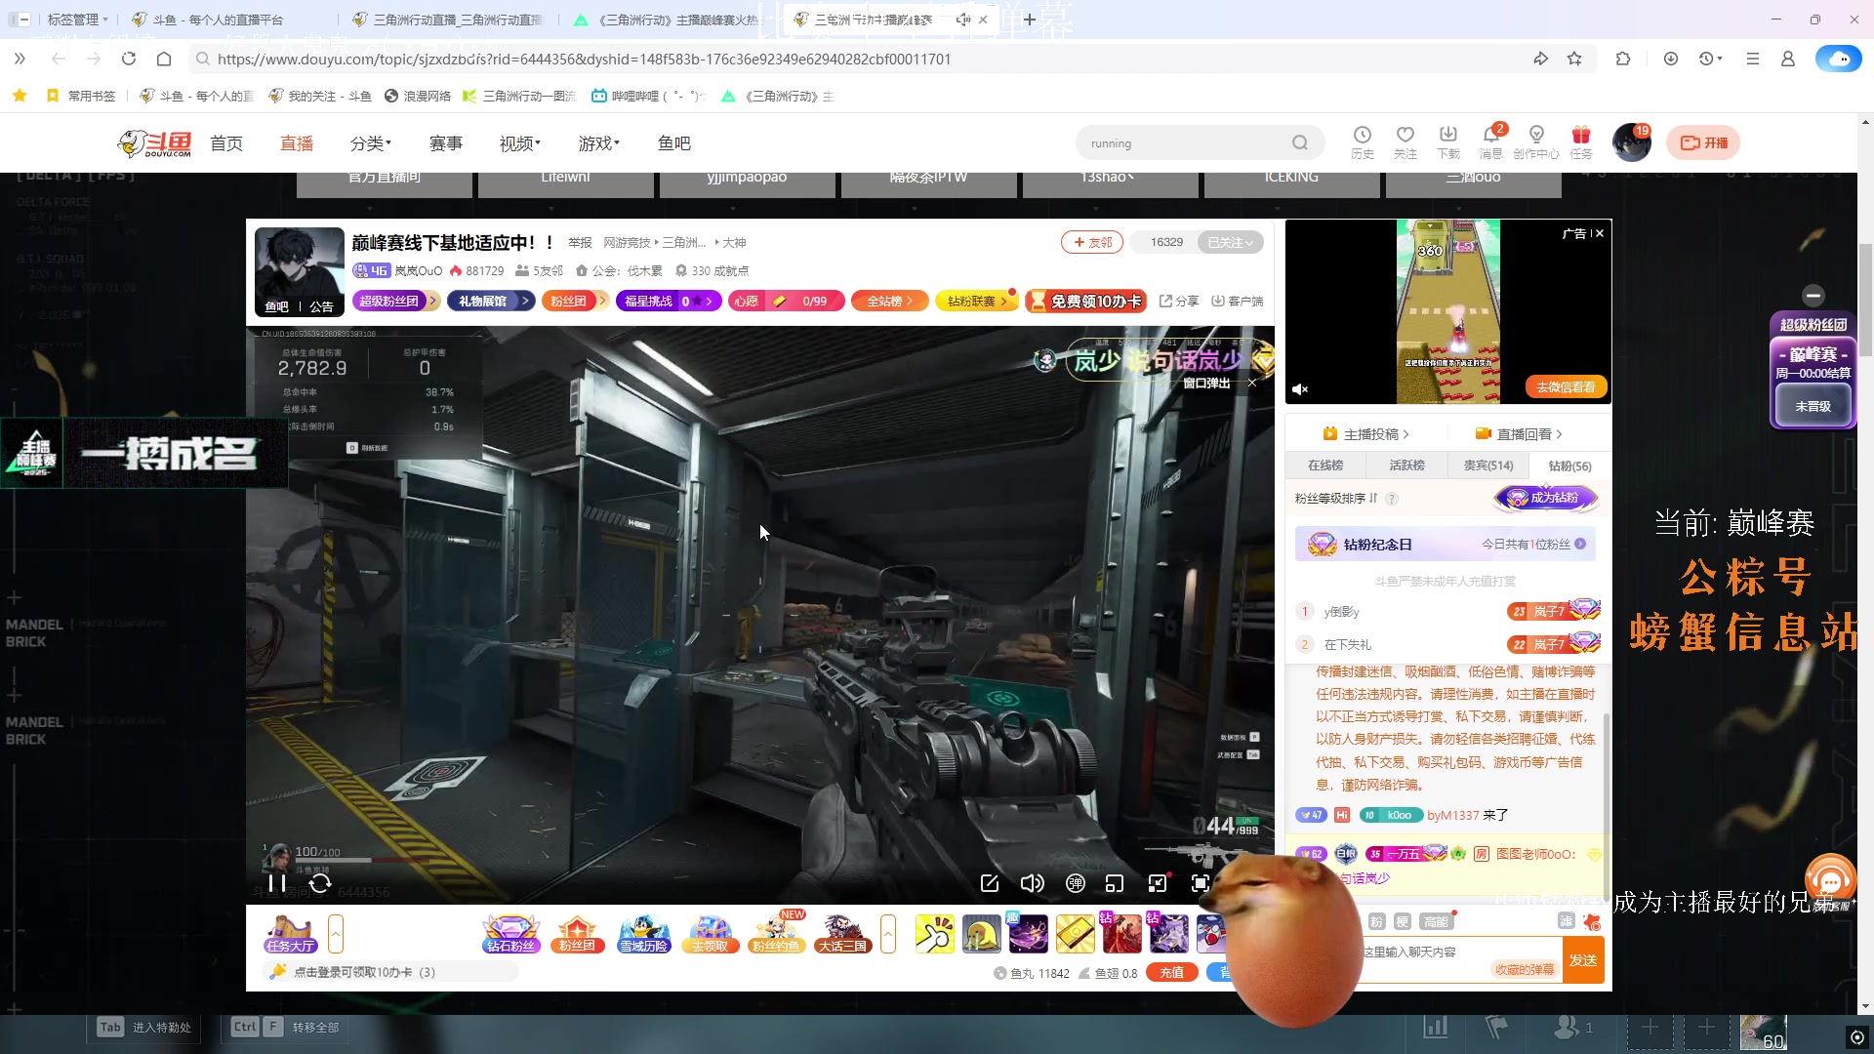The height and width of the screenshot is (1054, 1874).
Task: Open 鱼吧 in Douyu navigation
Action: (x=674, y=143)
